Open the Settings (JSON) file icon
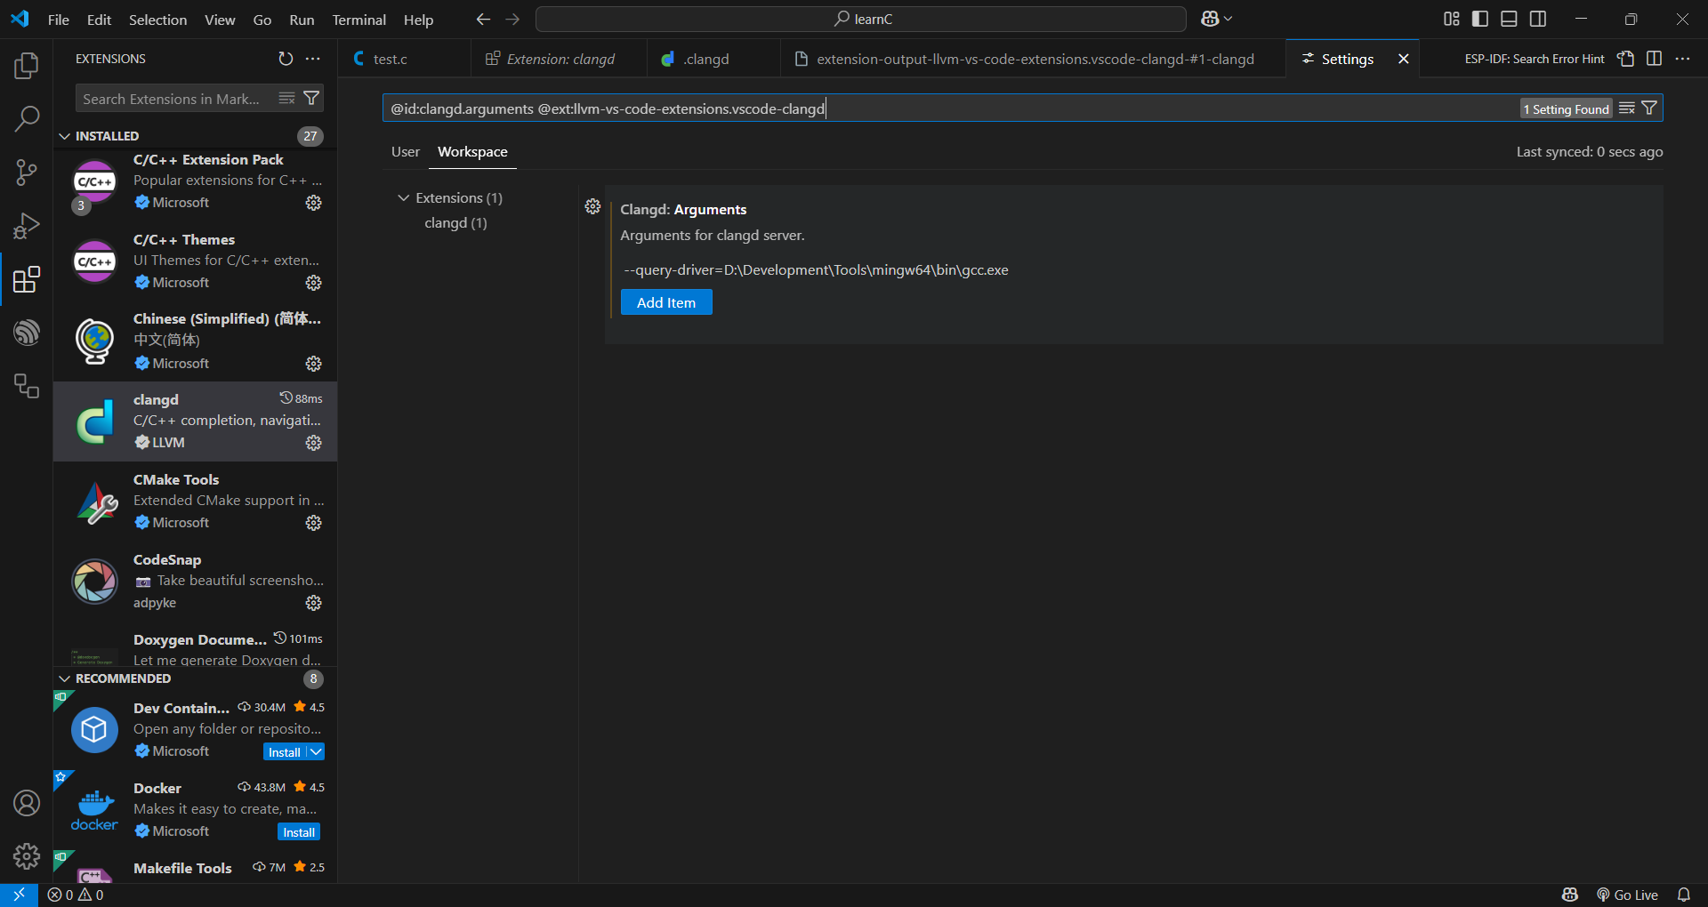 1626,59
